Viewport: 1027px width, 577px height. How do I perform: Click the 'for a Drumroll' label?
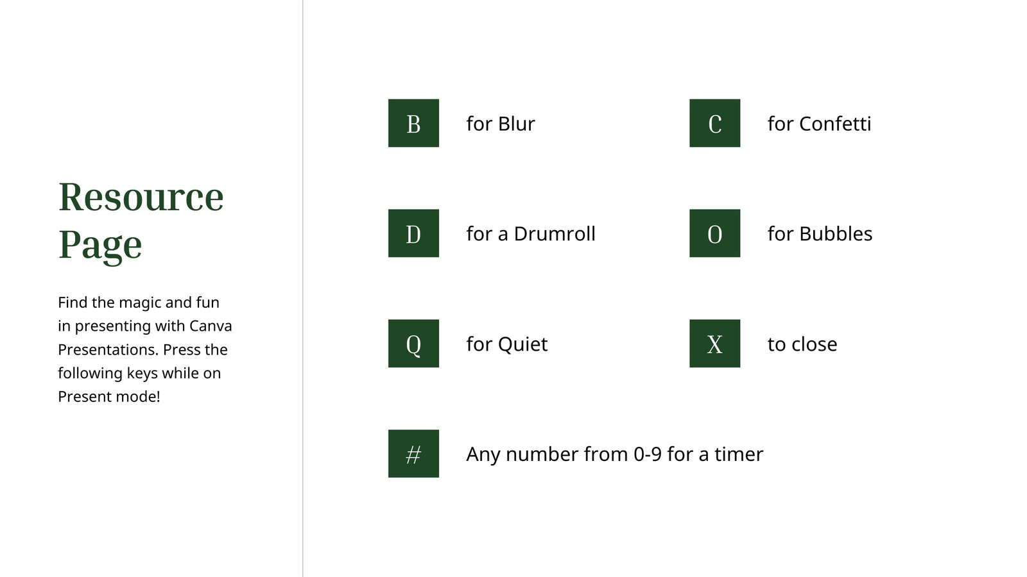click(531, 234)
